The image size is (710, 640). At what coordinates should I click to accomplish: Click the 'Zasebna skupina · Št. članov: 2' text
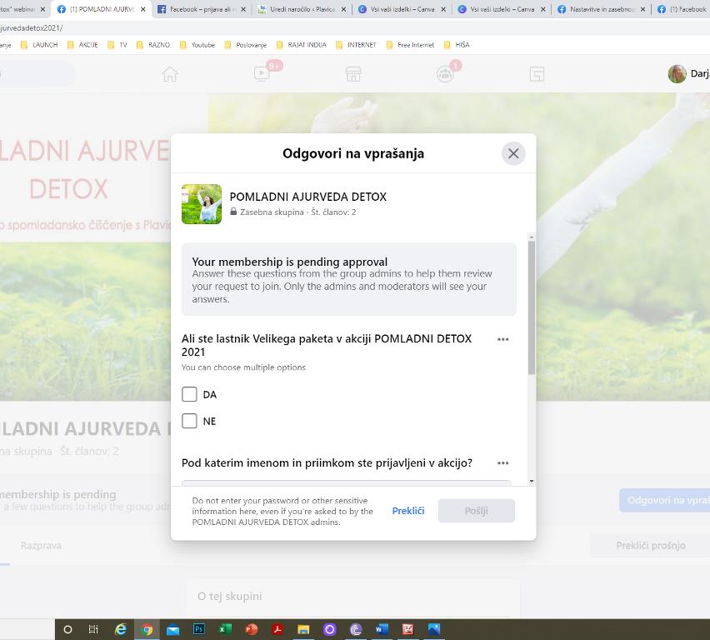[298, 212]
